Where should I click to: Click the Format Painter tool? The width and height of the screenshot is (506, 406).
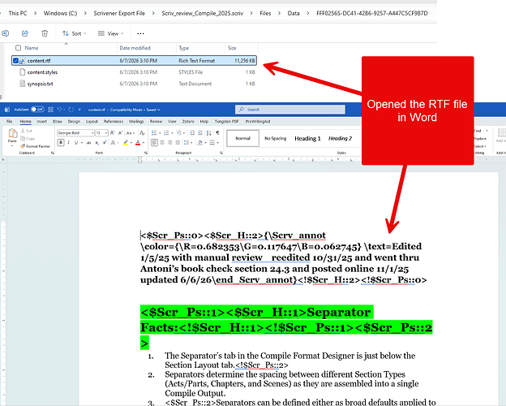pyautogui.click(x=35, y=146)
